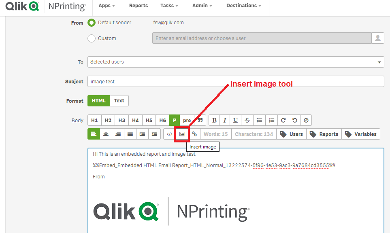Toggle bold formatting
This screenshot has width=390, height=233.
point(214,120)
